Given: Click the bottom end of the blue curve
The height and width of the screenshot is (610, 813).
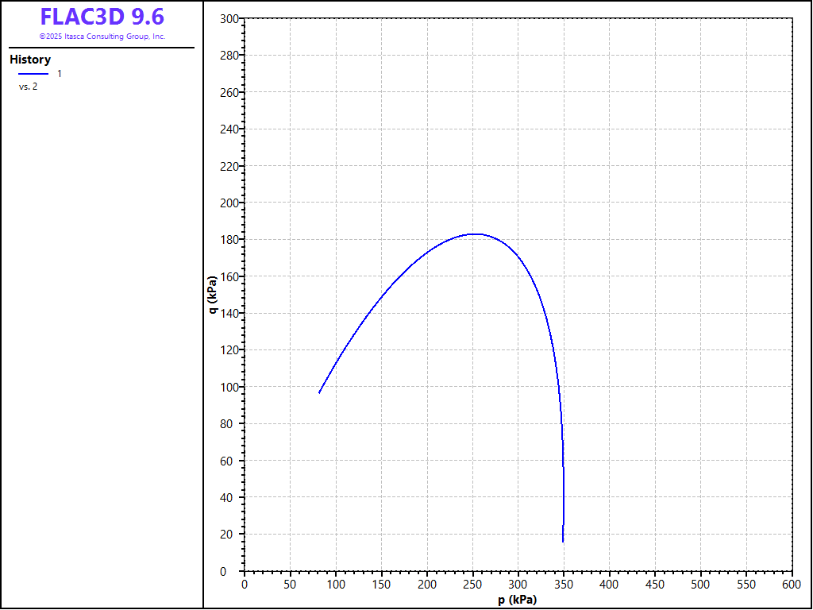Looking at the screenshot, I should point(563,542).
